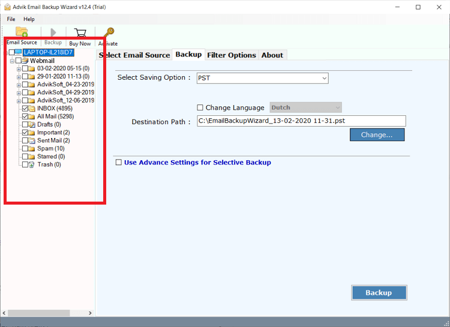
Task: Select the LAPTOP-IL218ID7 tree label
Action: 48,52
